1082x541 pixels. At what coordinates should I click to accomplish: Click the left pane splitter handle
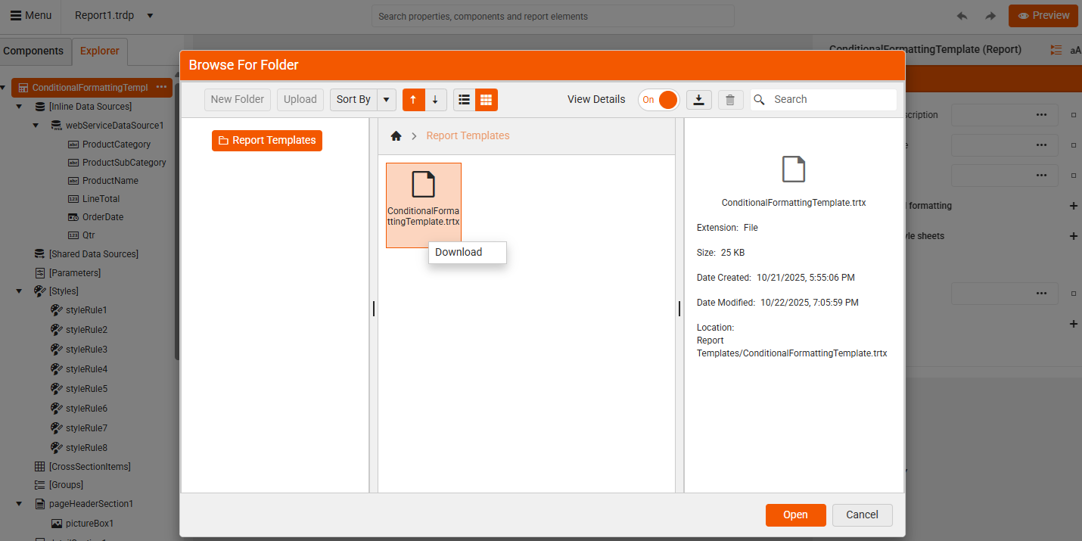point(374,309)
